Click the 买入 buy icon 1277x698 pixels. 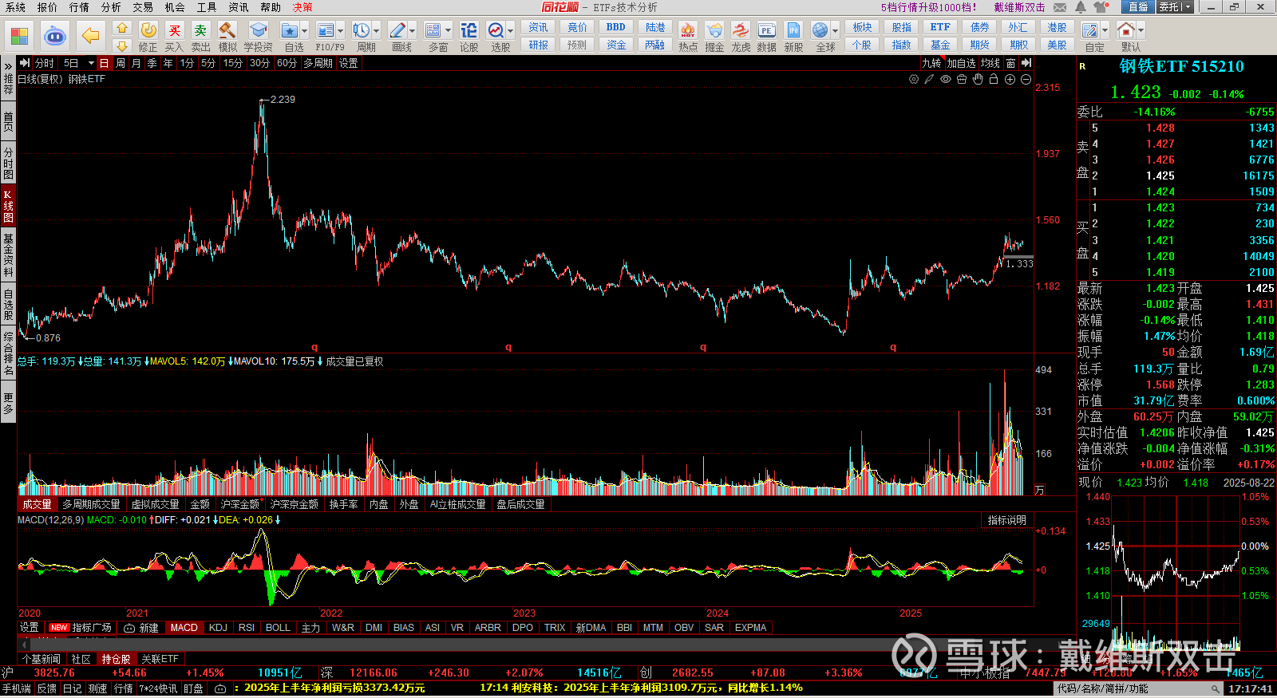point(175,30)
